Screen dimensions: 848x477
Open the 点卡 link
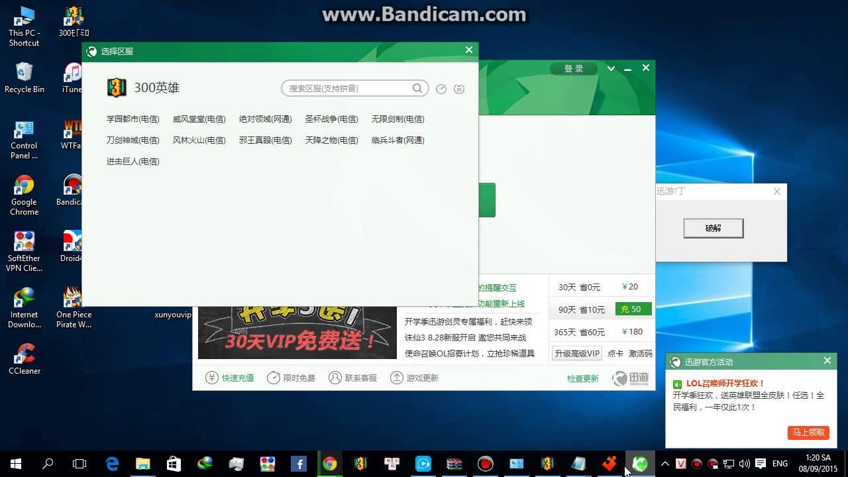(615, 354)
